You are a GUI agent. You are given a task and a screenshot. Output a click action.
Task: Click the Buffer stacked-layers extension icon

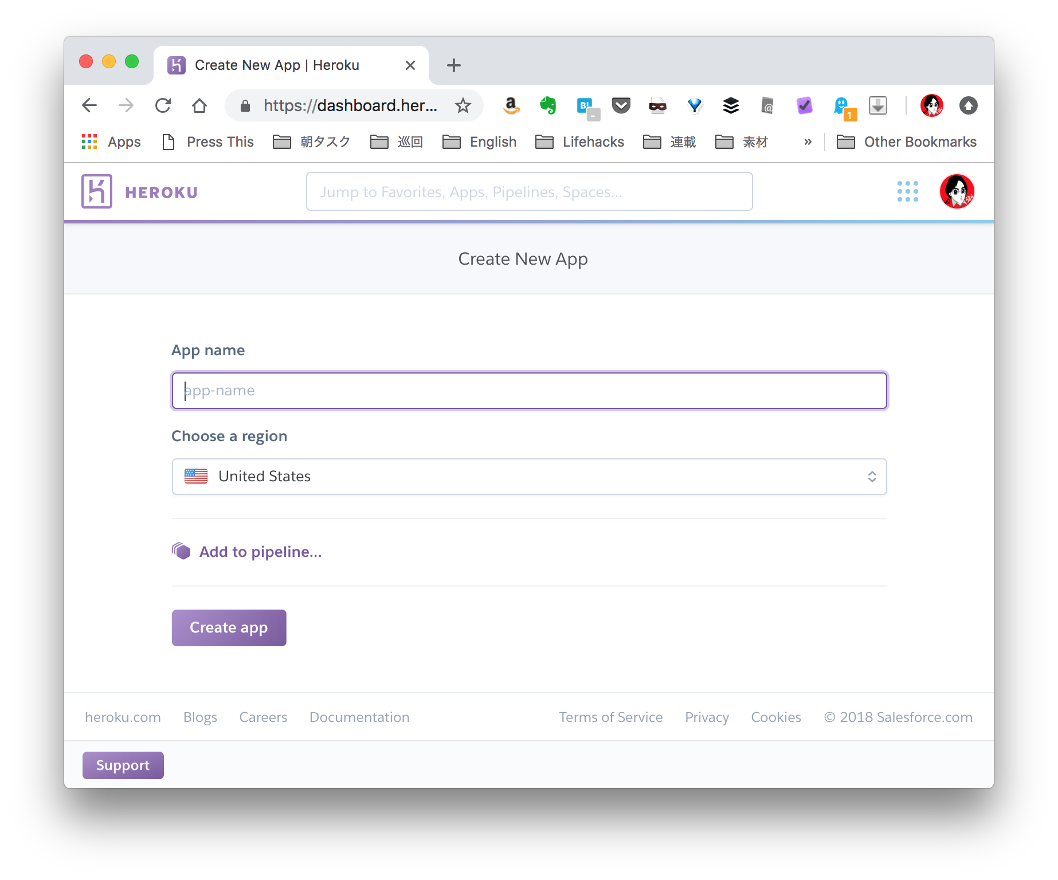click(x=731, y=105)
